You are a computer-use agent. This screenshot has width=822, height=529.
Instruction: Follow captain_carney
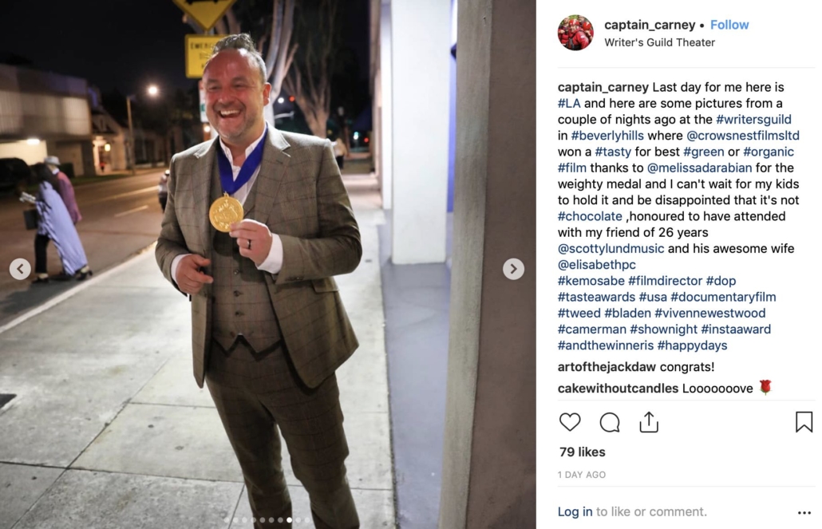(x=729, y=25)
